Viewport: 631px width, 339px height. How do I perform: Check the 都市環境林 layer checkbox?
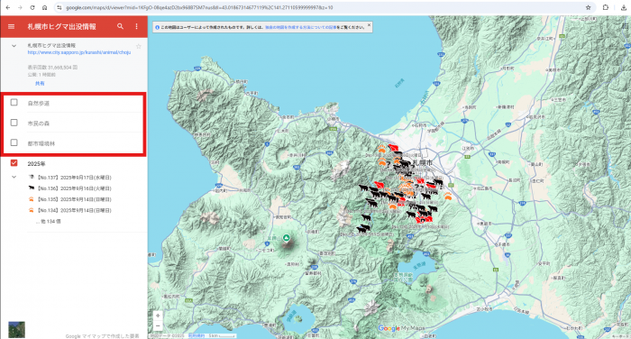[x=14, y=142]
